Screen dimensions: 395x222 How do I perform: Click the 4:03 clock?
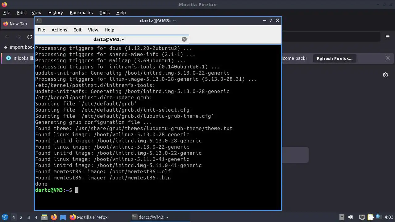click(x=389, y=217)
